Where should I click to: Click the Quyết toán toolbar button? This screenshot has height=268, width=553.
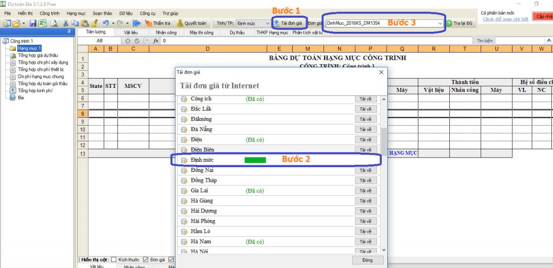(192, 23)
